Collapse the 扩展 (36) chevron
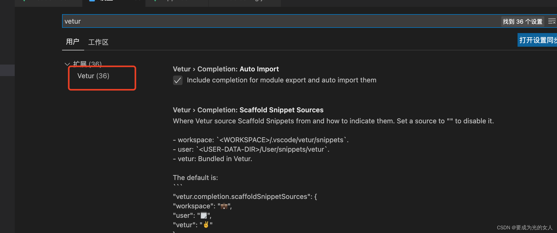The width and height of the screenshot is (557, 233). (67, 64)
